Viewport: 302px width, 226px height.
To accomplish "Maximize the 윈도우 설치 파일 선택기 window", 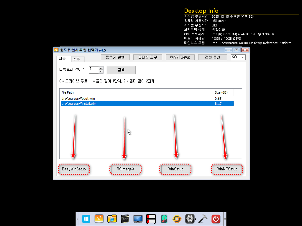I will (237, 50).
